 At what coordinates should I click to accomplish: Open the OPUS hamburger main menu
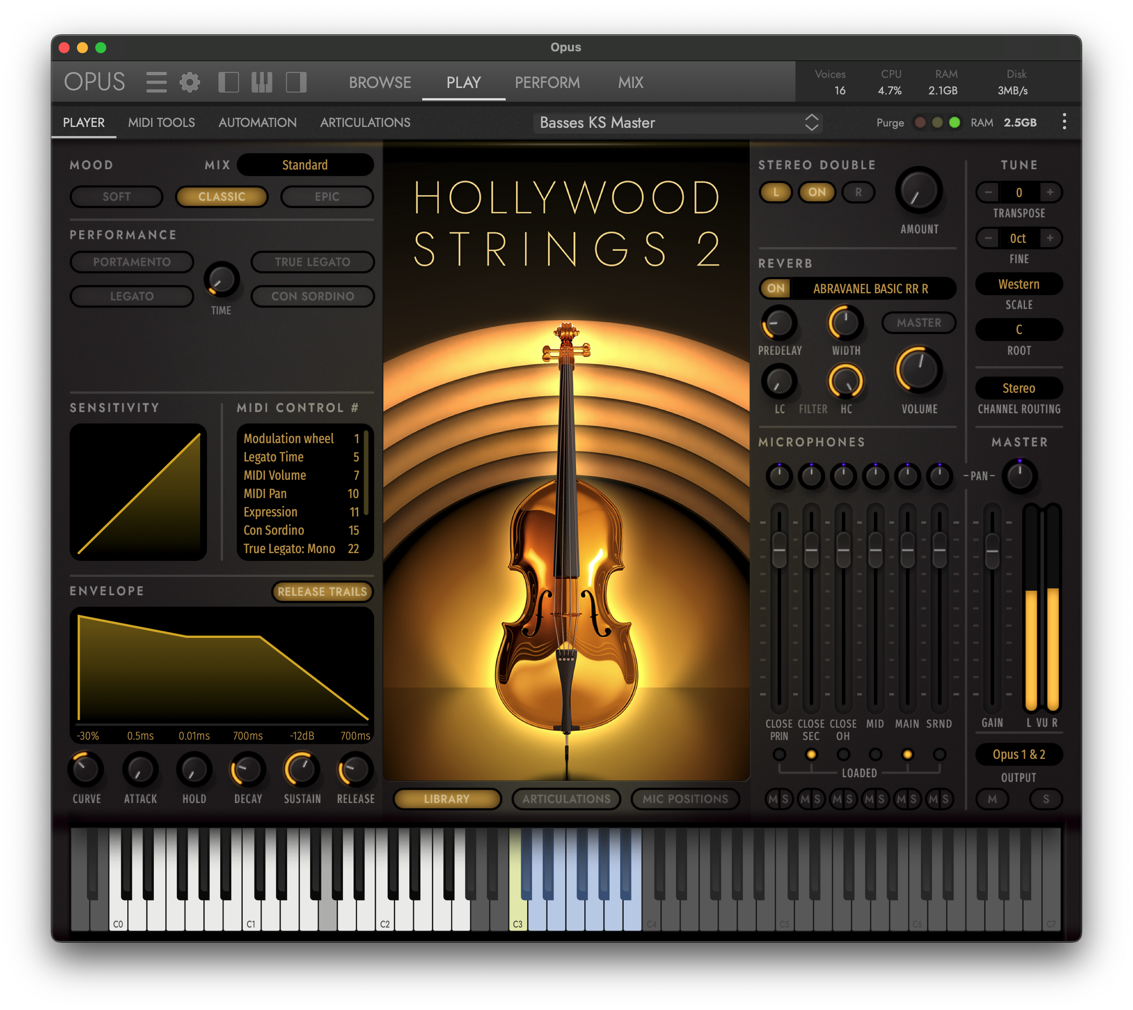(156, 82)
